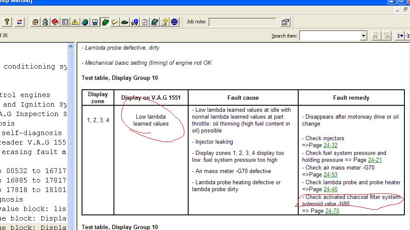Click the yellow question mark help icon
Screen dimensions: 410x230
coord(7,22)
